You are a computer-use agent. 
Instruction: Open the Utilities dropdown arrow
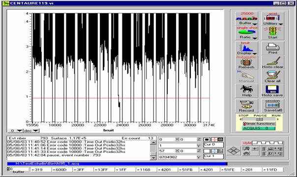(280, 24)
